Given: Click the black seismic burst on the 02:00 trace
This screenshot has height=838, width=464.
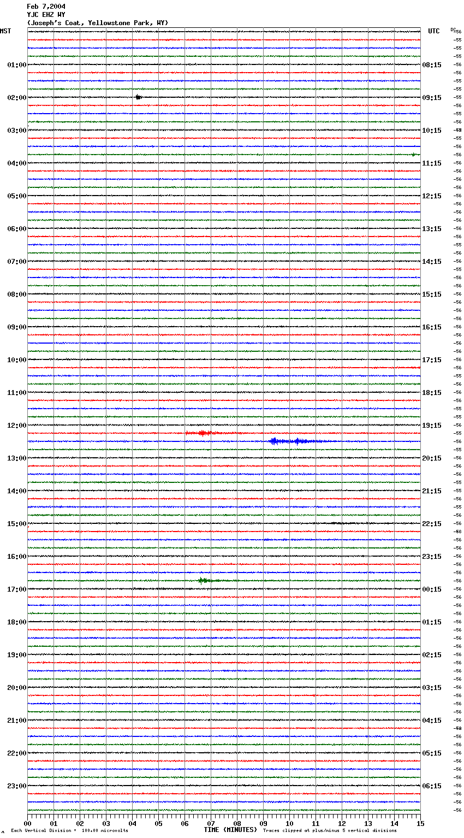Looking at the screenshot, I should coord(139,97).
